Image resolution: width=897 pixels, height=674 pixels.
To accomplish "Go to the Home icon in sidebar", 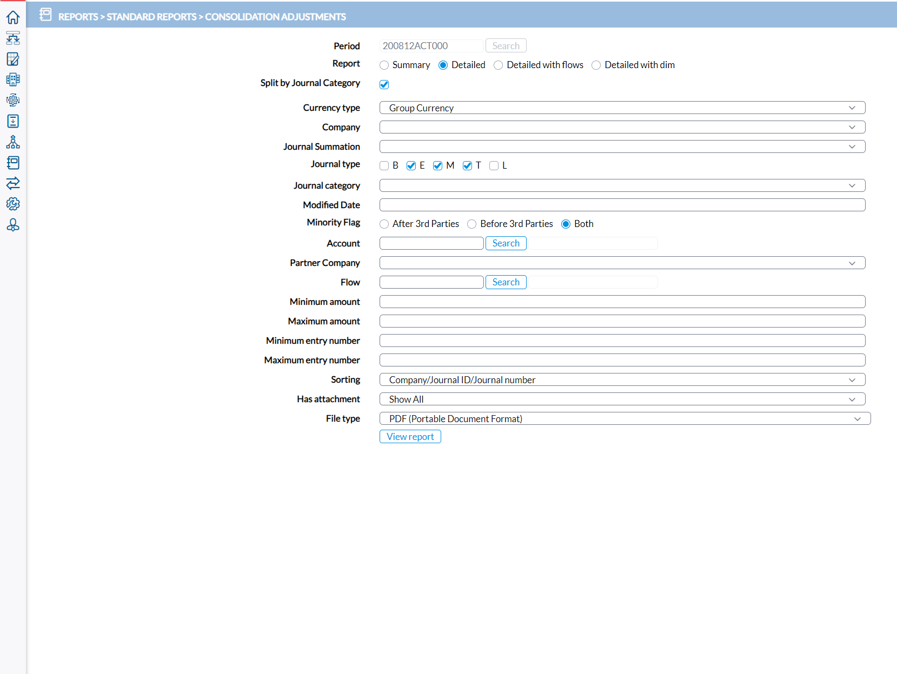I will tap(13, 17).
